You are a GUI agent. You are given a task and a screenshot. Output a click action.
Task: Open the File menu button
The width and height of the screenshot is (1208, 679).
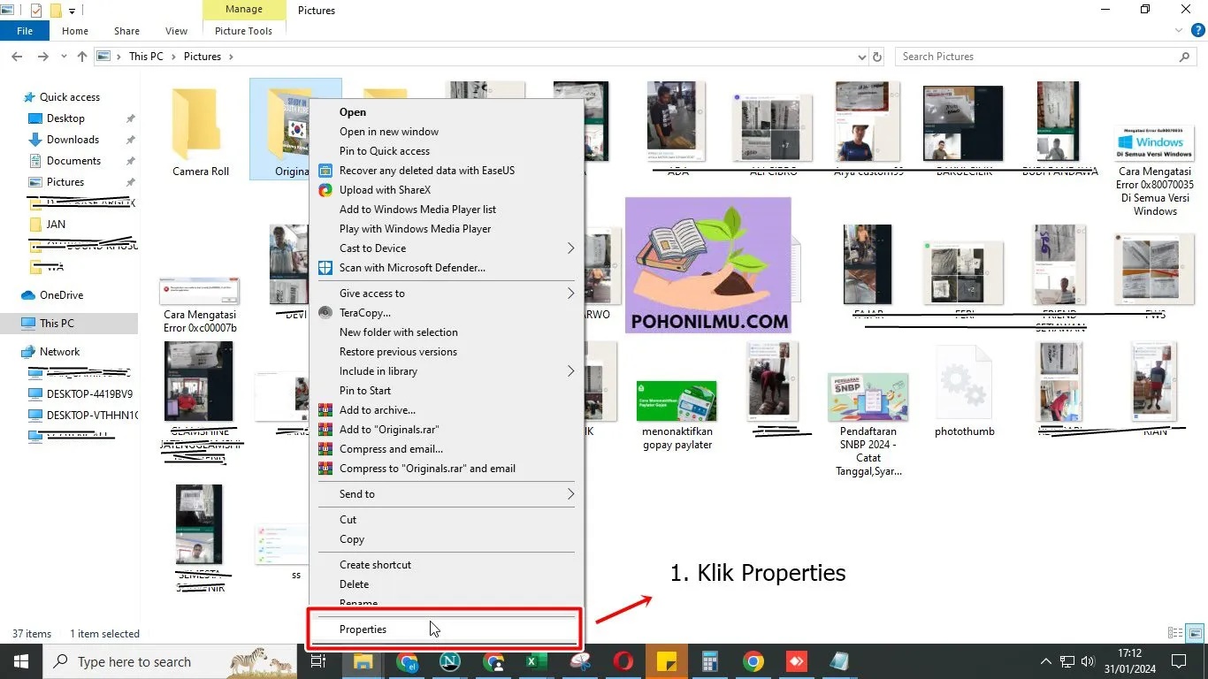[x=25, y=31]
